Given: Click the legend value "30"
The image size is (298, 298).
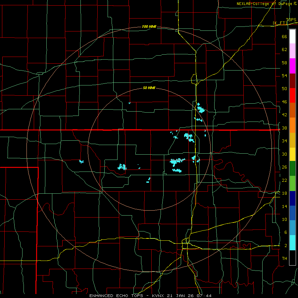Looking at the screenshot, I should 284,154.
